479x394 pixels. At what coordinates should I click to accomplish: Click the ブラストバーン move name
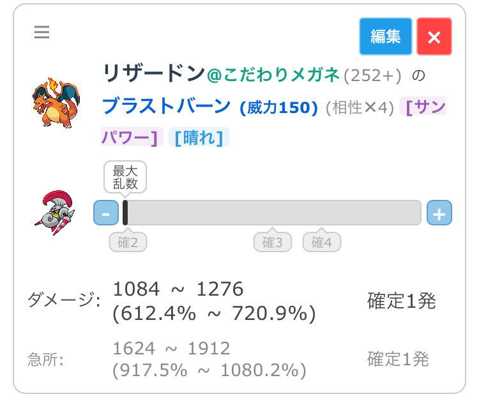tap(166, 106)
